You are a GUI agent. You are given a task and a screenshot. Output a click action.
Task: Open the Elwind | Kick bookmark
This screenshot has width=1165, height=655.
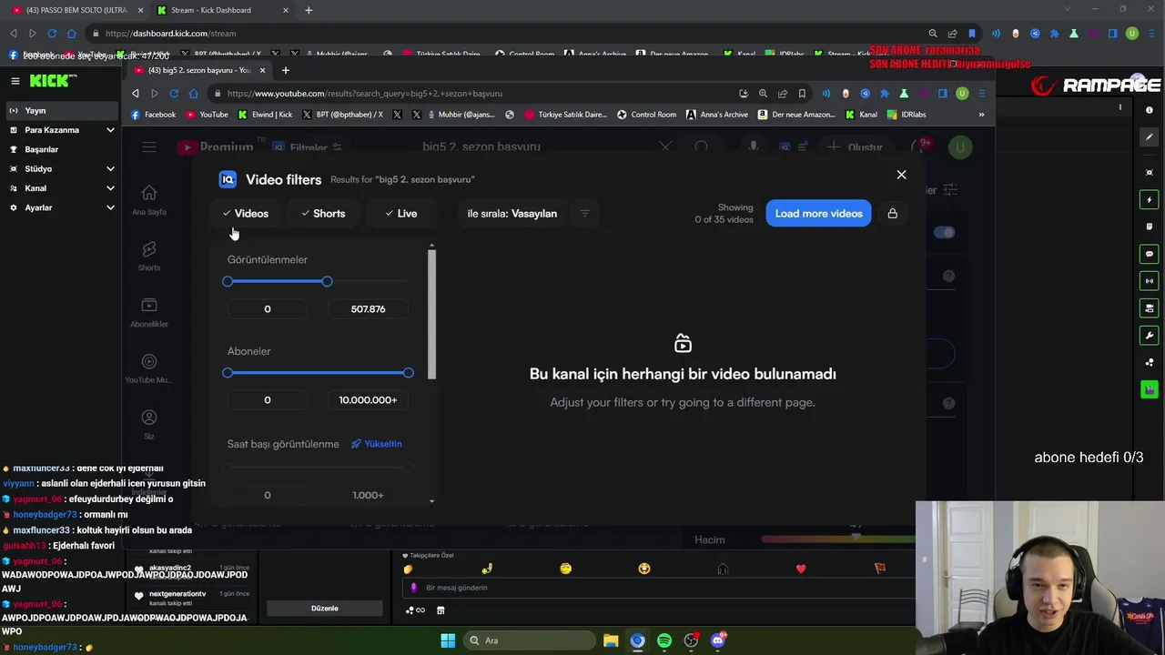pyautogui.click(x=266, y=115)
